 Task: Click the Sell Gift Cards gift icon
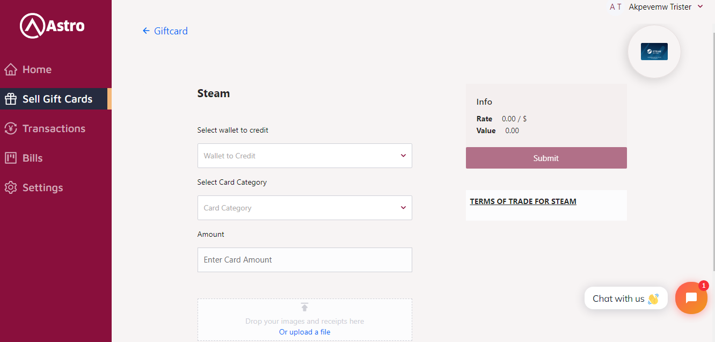[x=11, y=99]
